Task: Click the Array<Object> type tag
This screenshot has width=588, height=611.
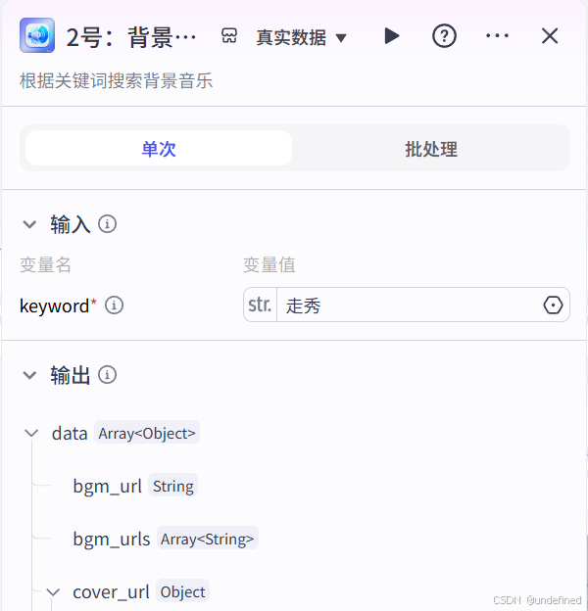Action: (147, 432)
